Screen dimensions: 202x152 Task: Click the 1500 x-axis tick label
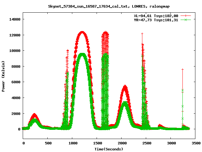[98, 143]
